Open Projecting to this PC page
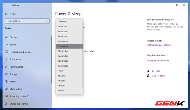This screenshot has height=110, width=190. click(19, 96)
